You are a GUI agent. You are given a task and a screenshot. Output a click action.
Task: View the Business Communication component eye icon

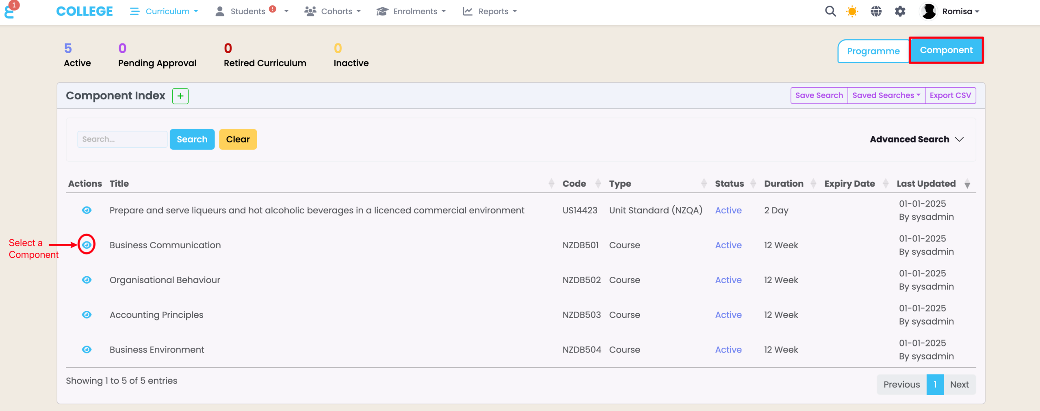[x=87, y=245]
